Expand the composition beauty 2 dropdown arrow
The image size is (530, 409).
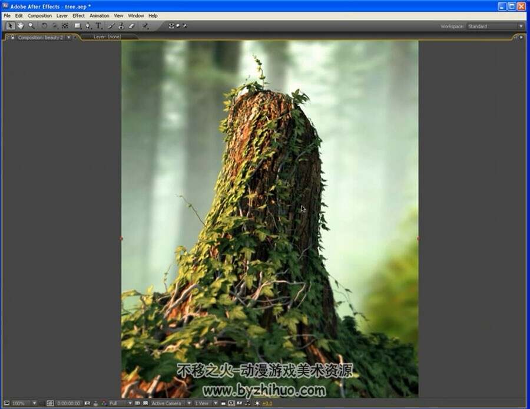69,37
